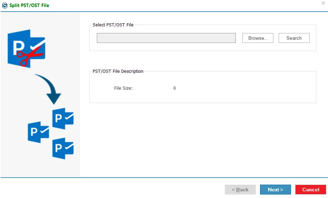Click the Split PST/OST File title text
This screenshot has width=328, height=198.
[x=29, y=5]
